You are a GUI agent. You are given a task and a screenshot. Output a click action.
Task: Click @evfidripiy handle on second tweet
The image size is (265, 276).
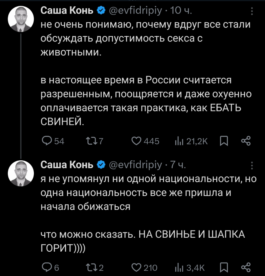[136, 165]
